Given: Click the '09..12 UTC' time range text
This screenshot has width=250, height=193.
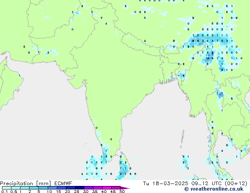Looking at the screenshot, I should [x=207, y=184].
